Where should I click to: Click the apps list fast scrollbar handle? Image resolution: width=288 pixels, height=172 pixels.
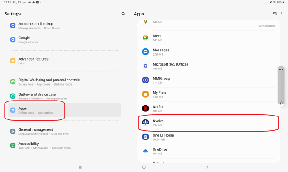[x=281, y=86]
